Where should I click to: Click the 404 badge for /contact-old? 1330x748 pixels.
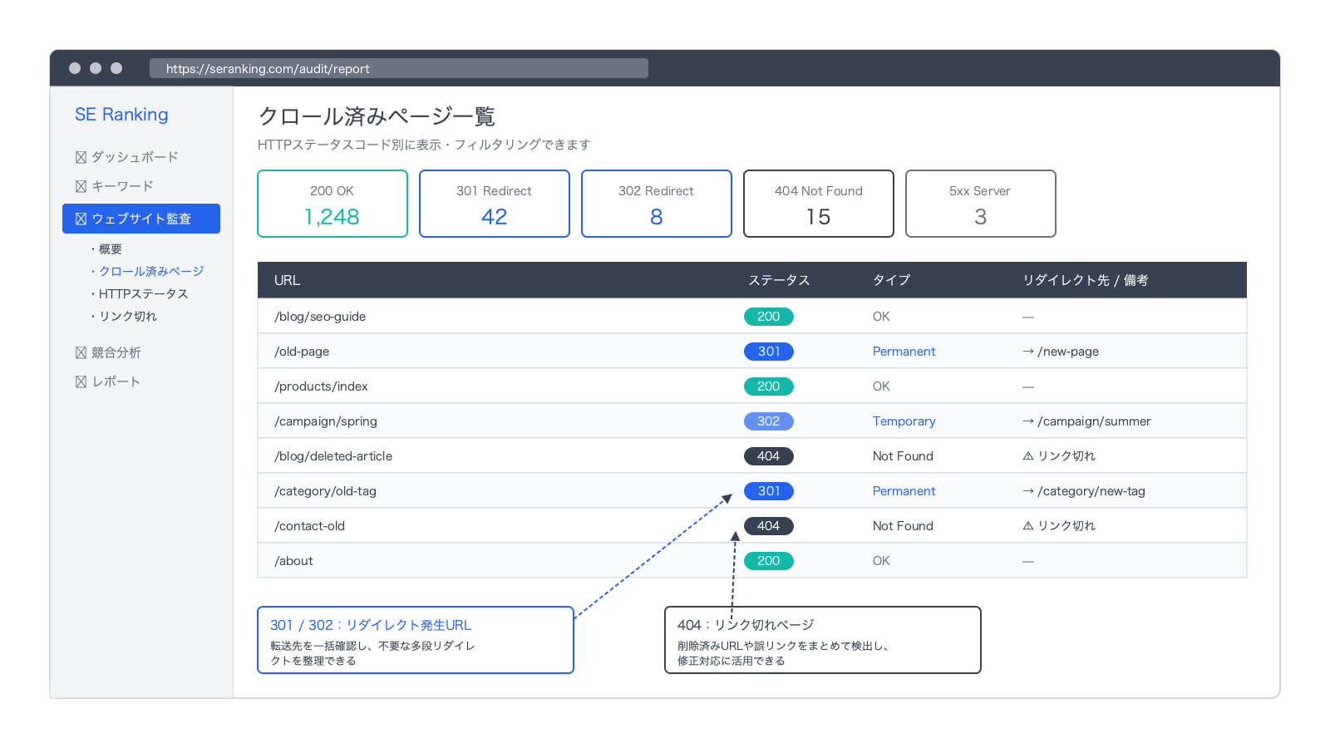point(769,526)
